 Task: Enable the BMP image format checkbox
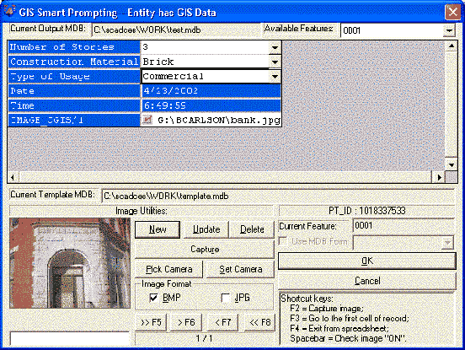(x=153, y=298)
